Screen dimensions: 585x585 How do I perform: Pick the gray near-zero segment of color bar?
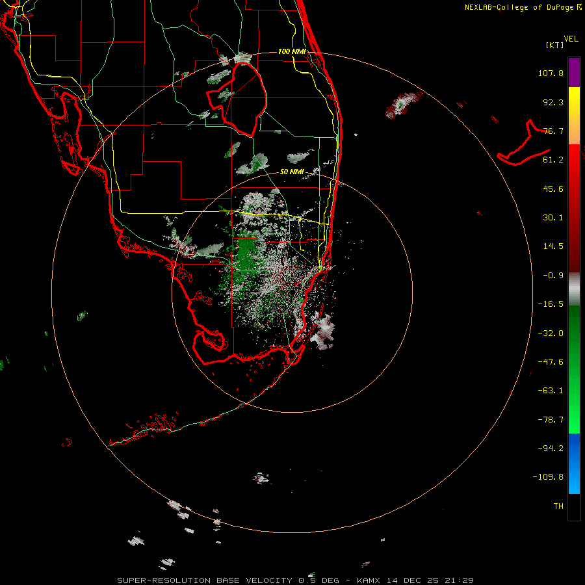coord(574,289)
